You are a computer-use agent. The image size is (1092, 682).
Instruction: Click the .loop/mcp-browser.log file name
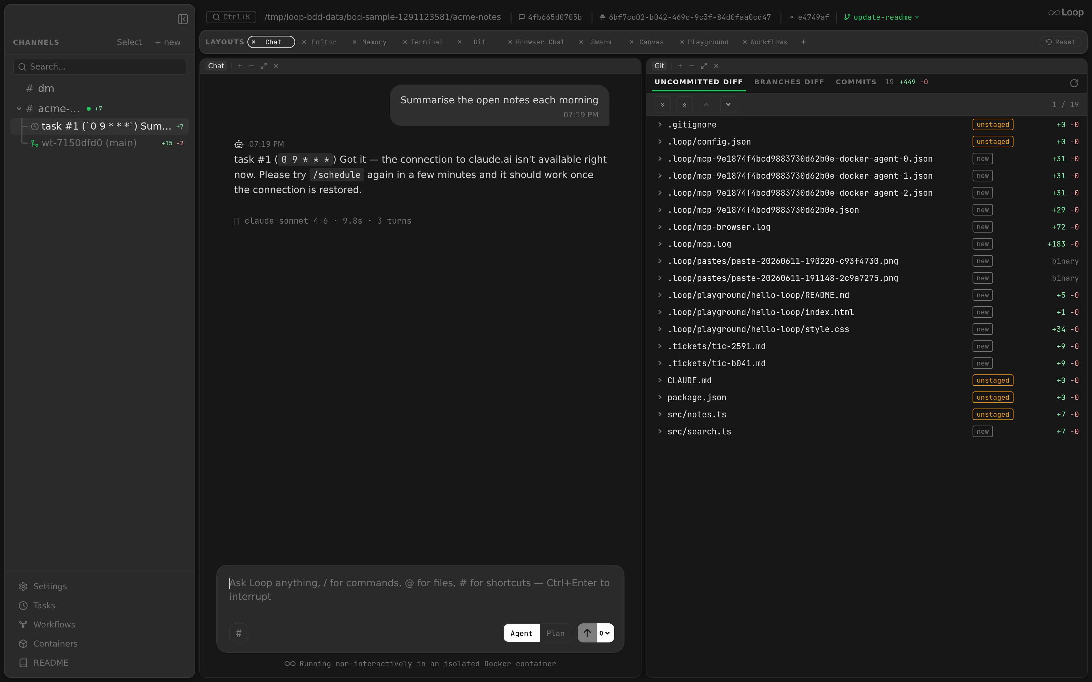coord(719,227)
